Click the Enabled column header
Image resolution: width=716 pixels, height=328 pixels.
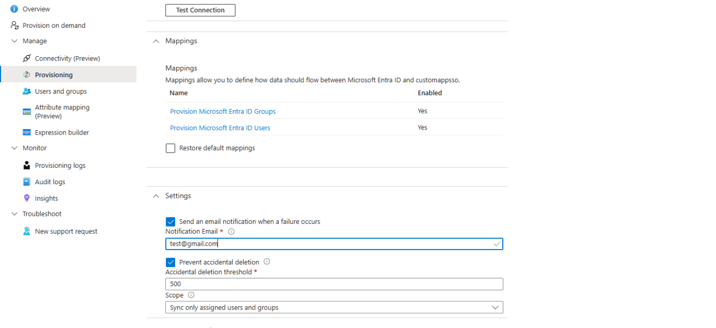click(430, 93)
